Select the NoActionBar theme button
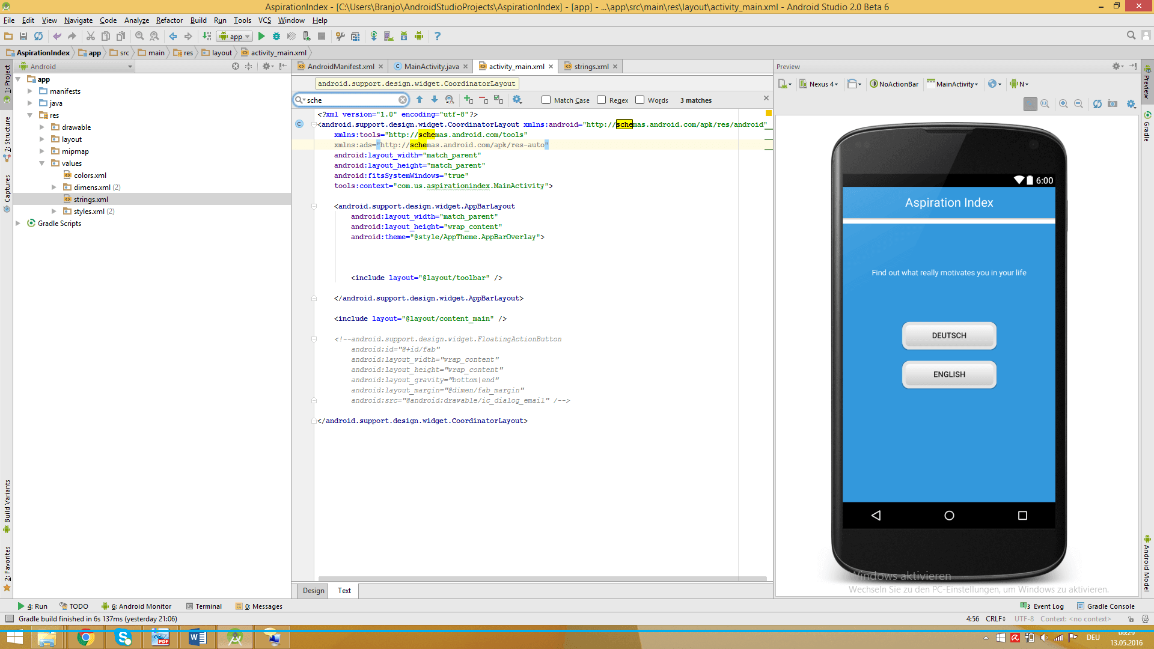Image resolution: width=1154 pixels, height=649 pixels. (894, 84)
